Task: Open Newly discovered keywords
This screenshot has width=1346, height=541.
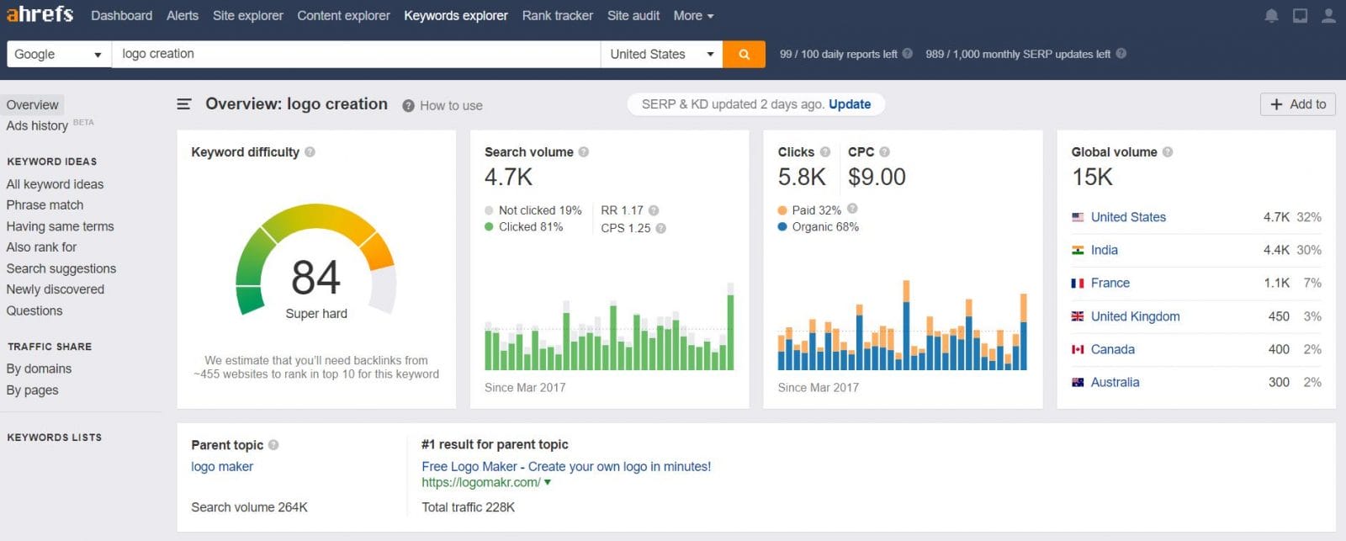Action: click(56, 289)
